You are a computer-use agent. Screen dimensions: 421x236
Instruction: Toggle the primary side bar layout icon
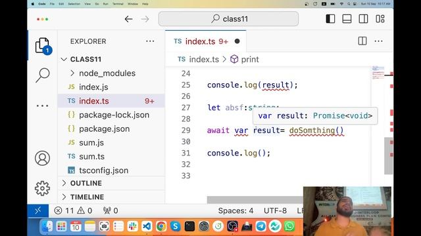330,19
